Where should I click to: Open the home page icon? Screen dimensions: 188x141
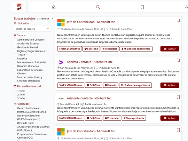coord(54,7)
